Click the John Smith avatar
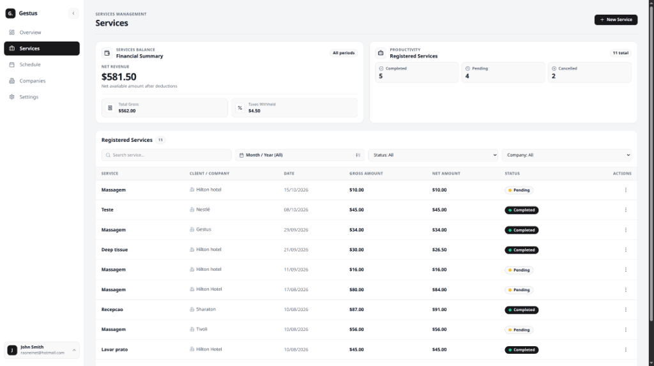This screenshot has width=654, height=366. [12, 350]
